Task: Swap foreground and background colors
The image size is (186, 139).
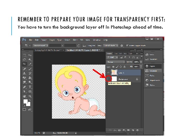Action: pos(29,100)
